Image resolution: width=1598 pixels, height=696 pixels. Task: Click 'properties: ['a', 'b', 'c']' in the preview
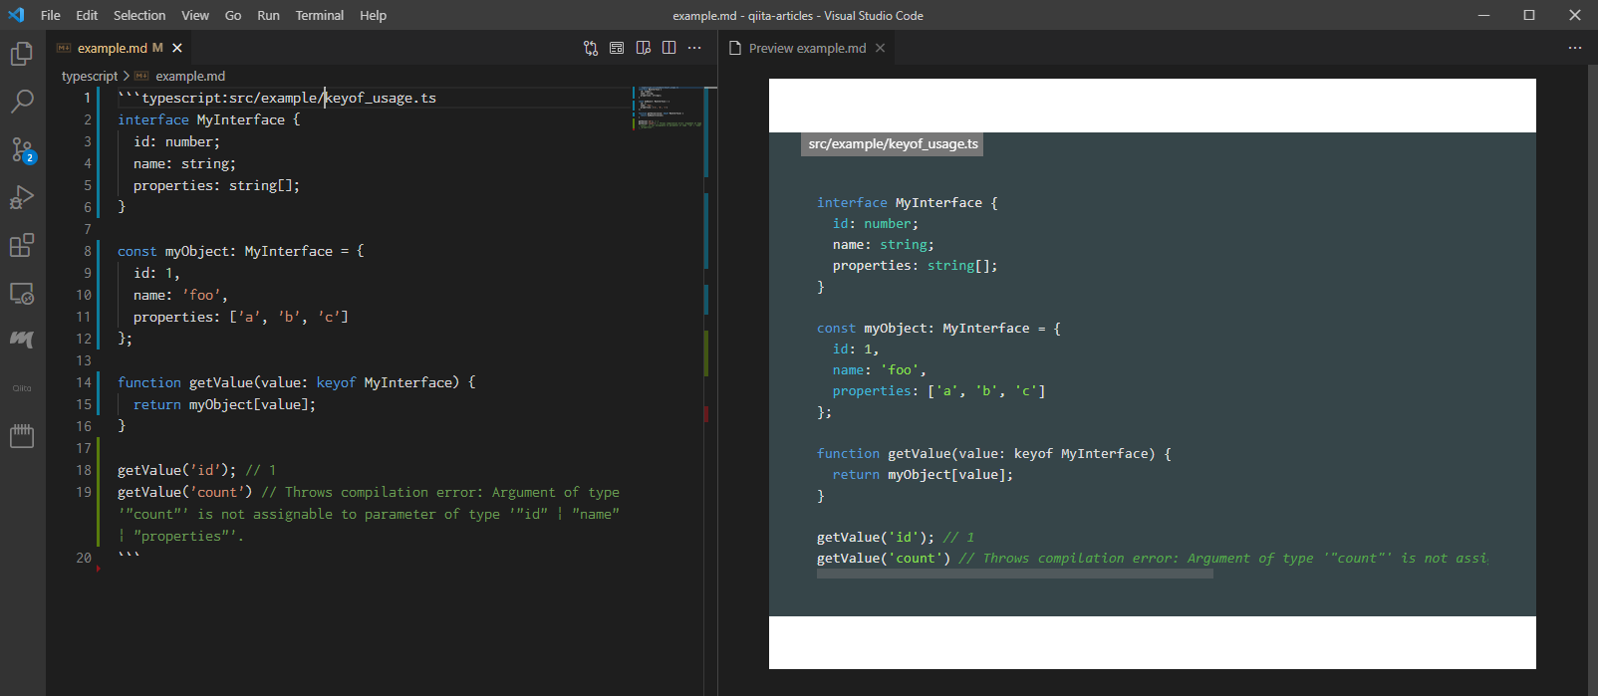[939, 390]
